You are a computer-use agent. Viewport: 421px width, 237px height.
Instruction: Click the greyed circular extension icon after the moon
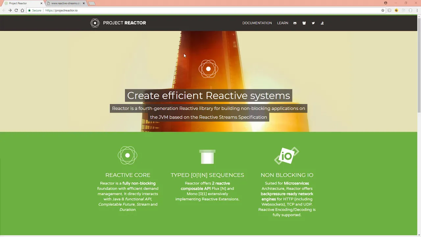403,11
